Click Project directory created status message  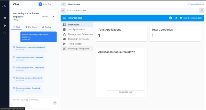pos(28,59)
